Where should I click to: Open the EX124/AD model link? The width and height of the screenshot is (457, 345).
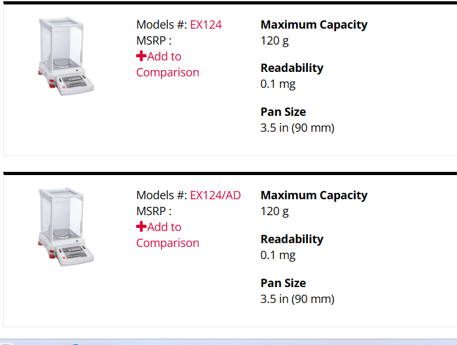pyautogui.click(x=215, y=195)
